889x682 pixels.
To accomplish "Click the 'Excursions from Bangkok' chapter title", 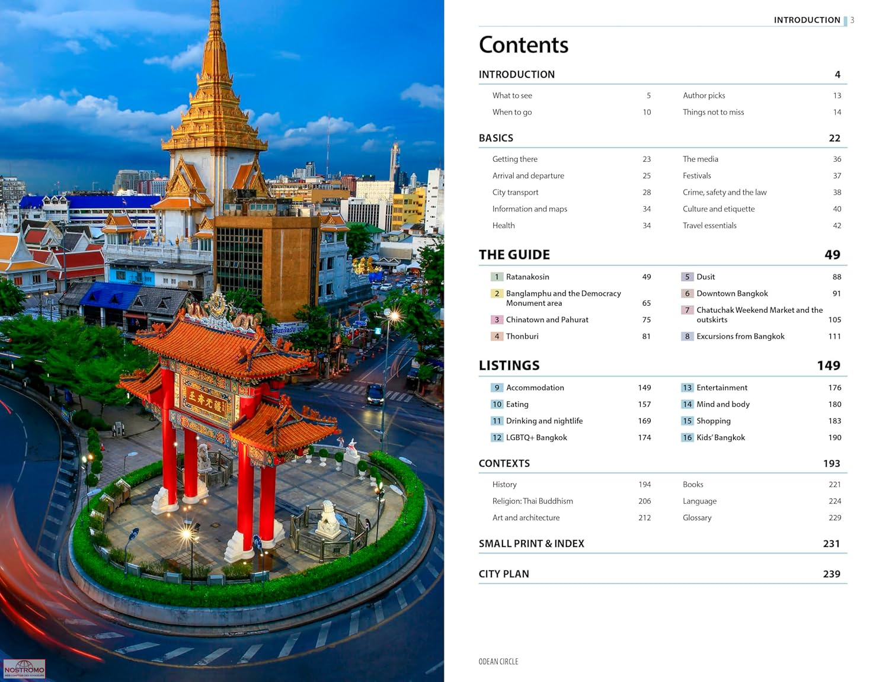I will click(740, 336).
